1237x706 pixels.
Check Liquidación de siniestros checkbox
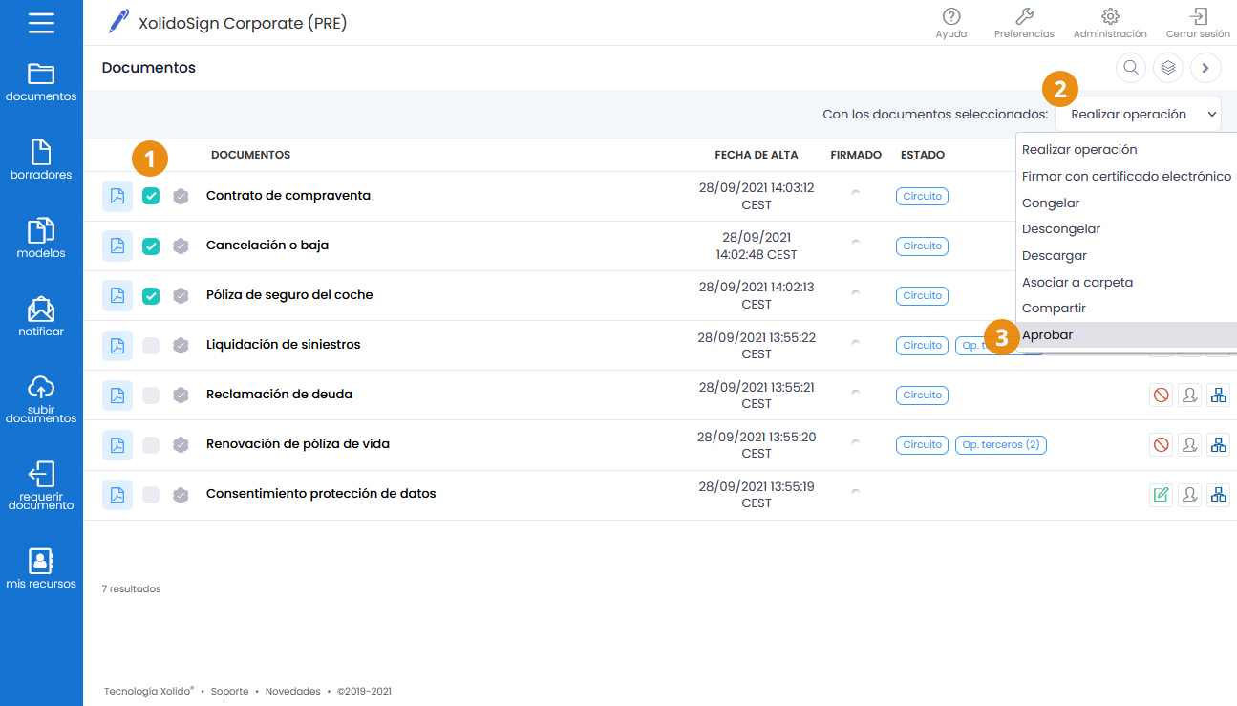click(x=151, y=345)
